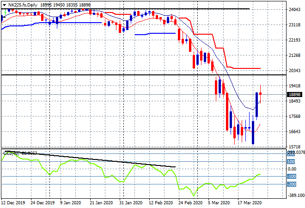This screenshot has height=208, width=305.
Task: Click the 16643 price axis label
Action: pos(294,132)
